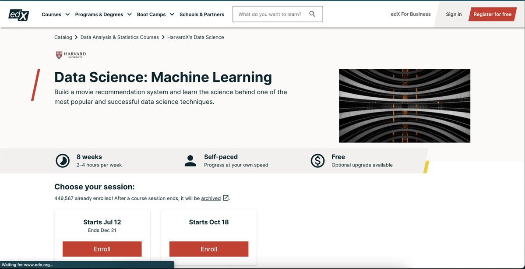525x269 pixels.
Task: Go to edX For Business
Action: click(410, 14)
